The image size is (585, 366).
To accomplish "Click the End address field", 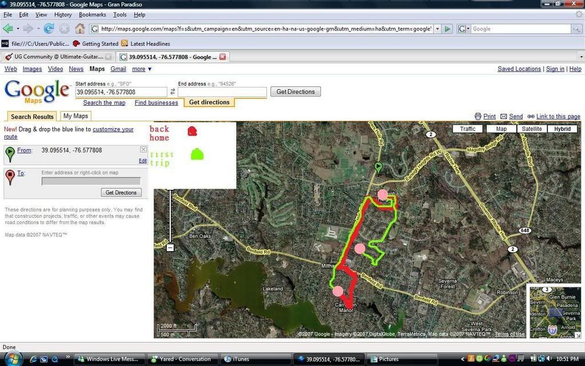I will [x=222, y=92].
